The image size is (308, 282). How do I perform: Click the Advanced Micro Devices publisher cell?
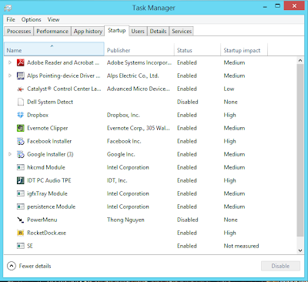[x=139, y=89]
